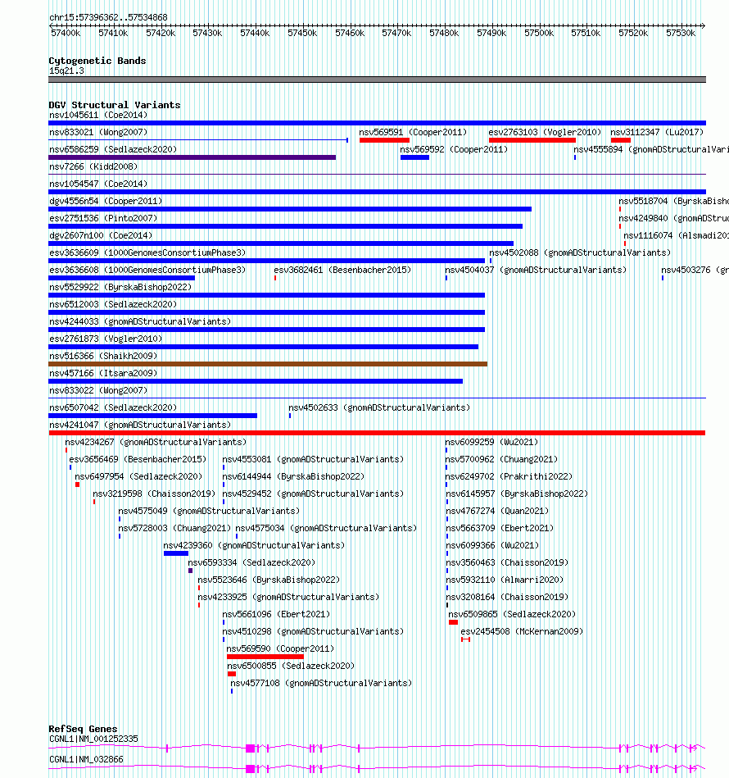Select the red nsv6509865 (Sedlazeck2020) marker
Screen dimensions: 729x778
[x=453, y=623]
